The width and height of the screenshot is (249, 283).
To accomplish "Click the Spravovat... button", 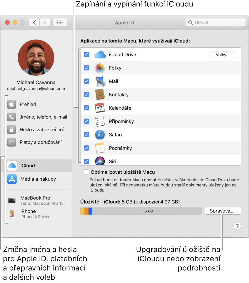I will coord(223,211).
